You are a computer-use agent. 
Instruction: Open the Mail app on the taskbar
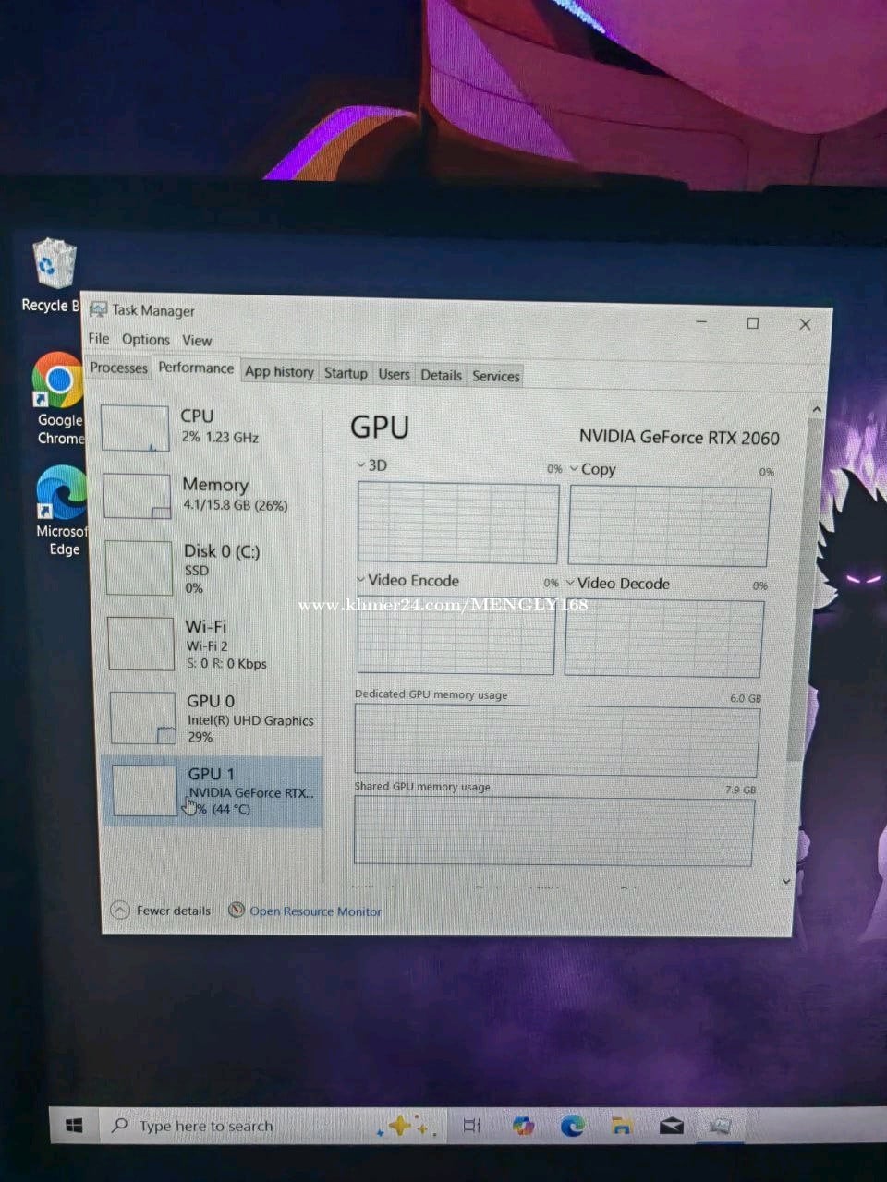point(672,1126)
